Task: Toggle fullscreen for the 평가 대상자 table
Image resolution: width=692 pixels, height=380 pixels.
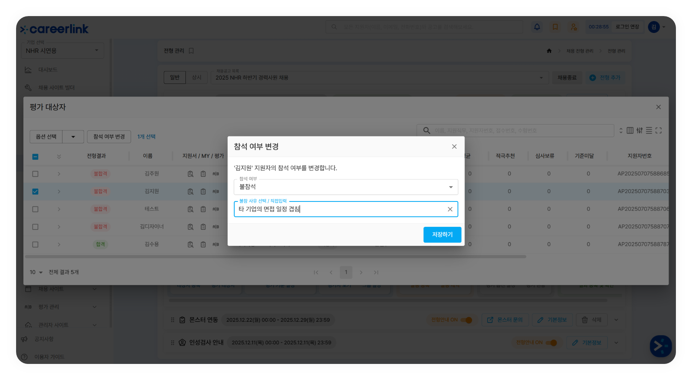Action: (x=659, y=131)
